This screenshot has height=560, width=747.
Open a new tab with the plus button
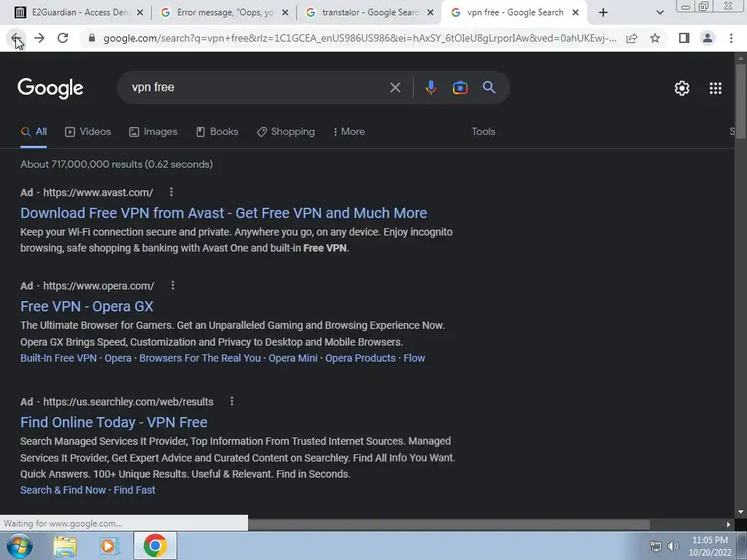coord(603,13)
